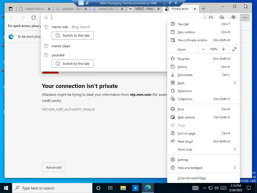Switch to the youtube search tab
257x193 pixels.
(72, 9)
